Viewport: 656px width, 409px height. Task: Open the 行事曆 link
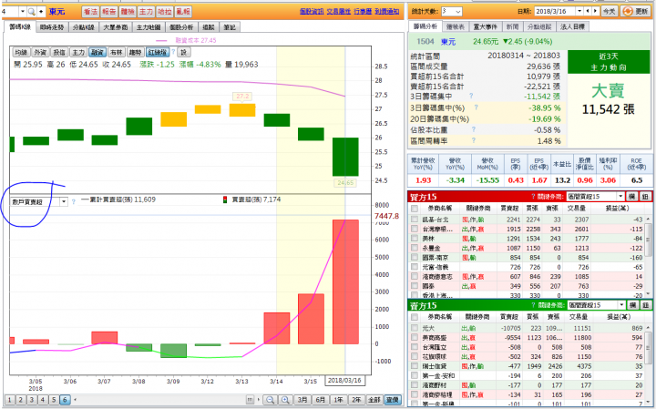point(363,11)
